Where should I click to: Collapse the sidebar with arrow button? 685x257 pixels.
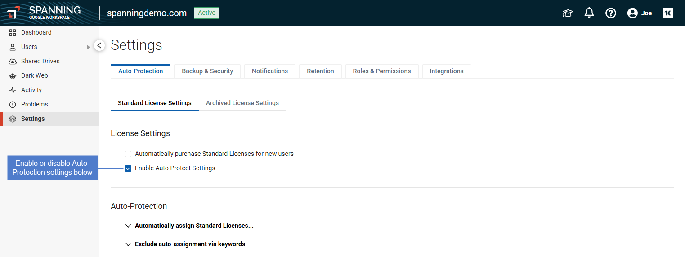pyautogui.click(x=99, y=45)
